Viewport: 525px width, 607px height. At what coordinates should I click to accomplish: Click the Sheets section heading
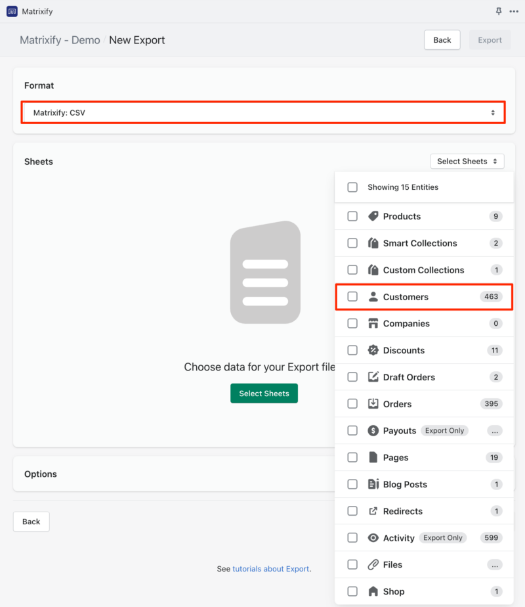39,162
